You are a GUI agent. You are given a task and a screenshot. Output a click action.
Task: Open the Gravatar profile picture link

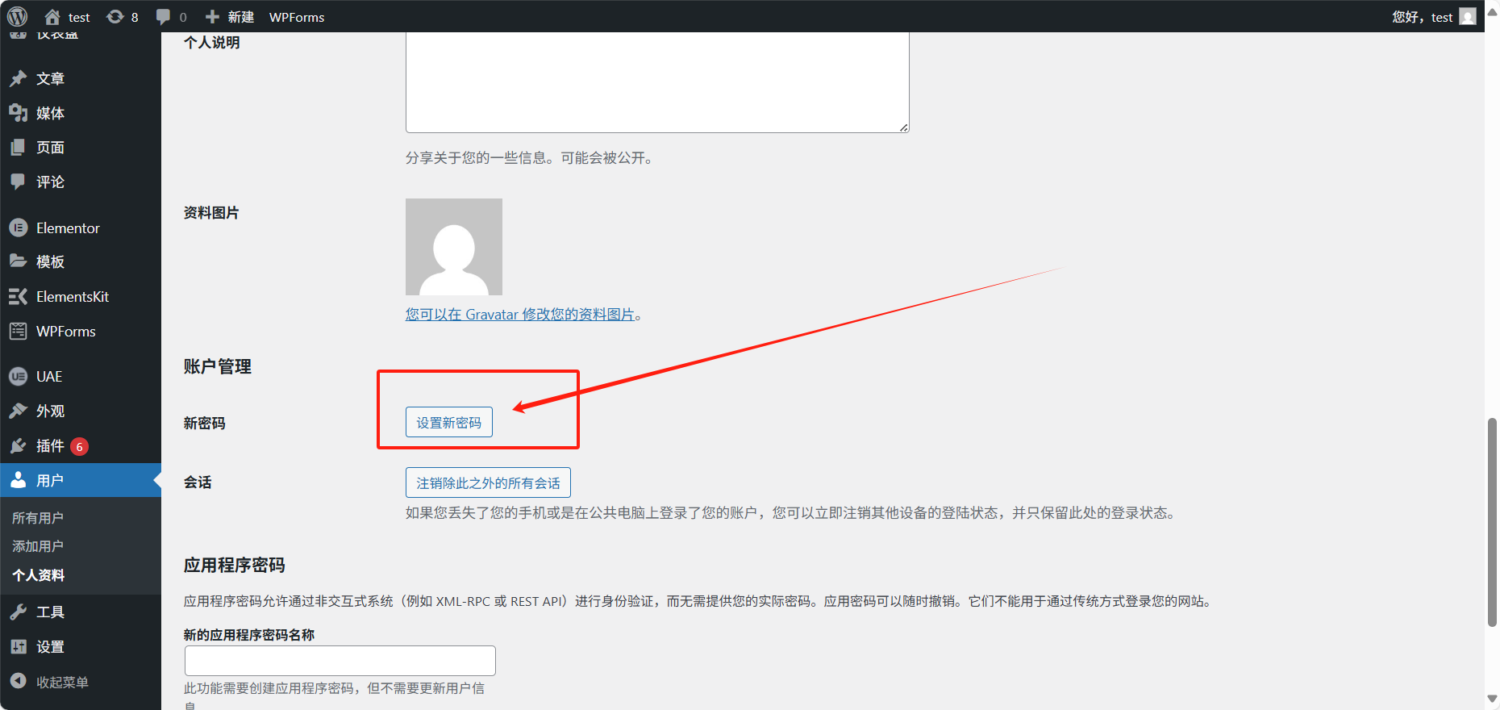click(x=520, y=315)
